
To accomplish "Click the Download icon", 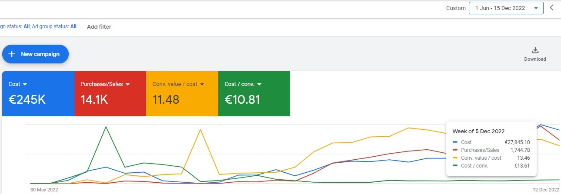I will [x=535, y=50].
